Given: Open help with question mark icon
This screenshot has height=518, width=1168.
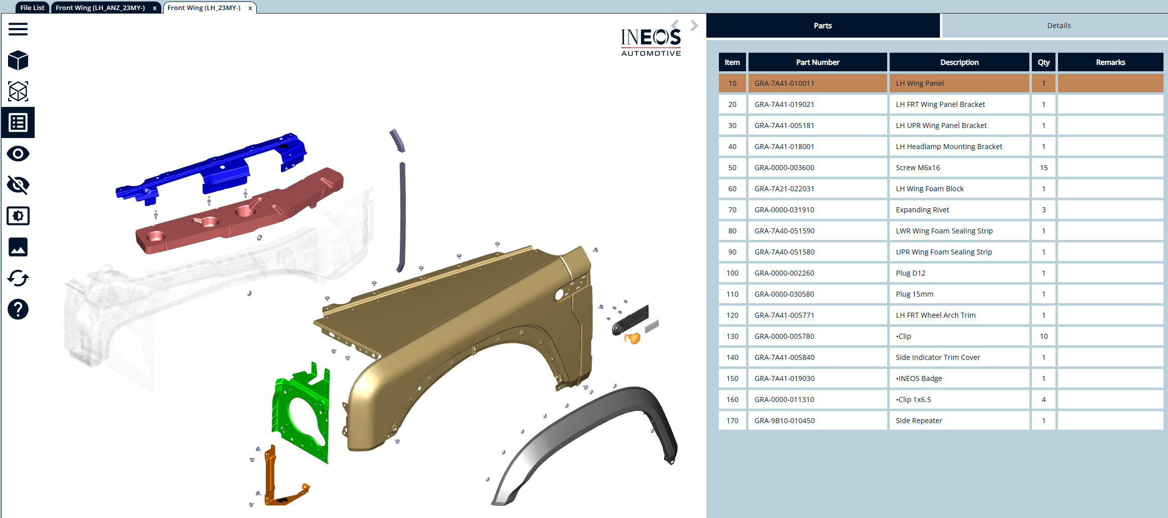Looking at the screenshot, I should (18, 309).
